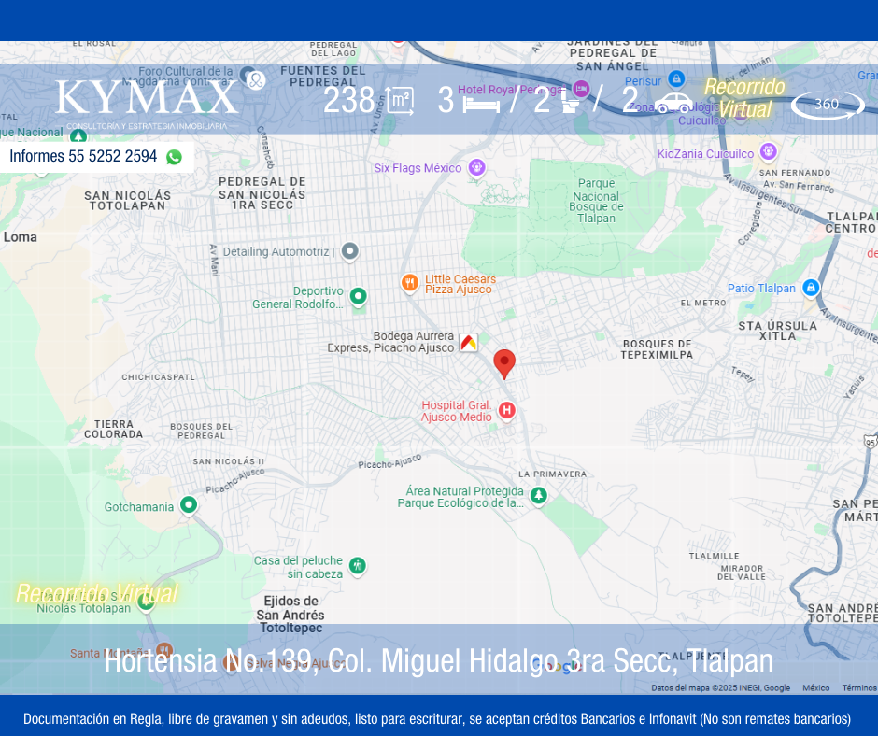Click the TIERRA COLORADA label

point(114,429)
